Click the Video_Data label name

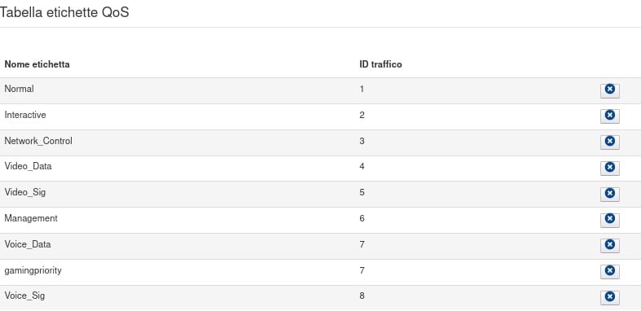pyautogui.click(x=28, y=167)
